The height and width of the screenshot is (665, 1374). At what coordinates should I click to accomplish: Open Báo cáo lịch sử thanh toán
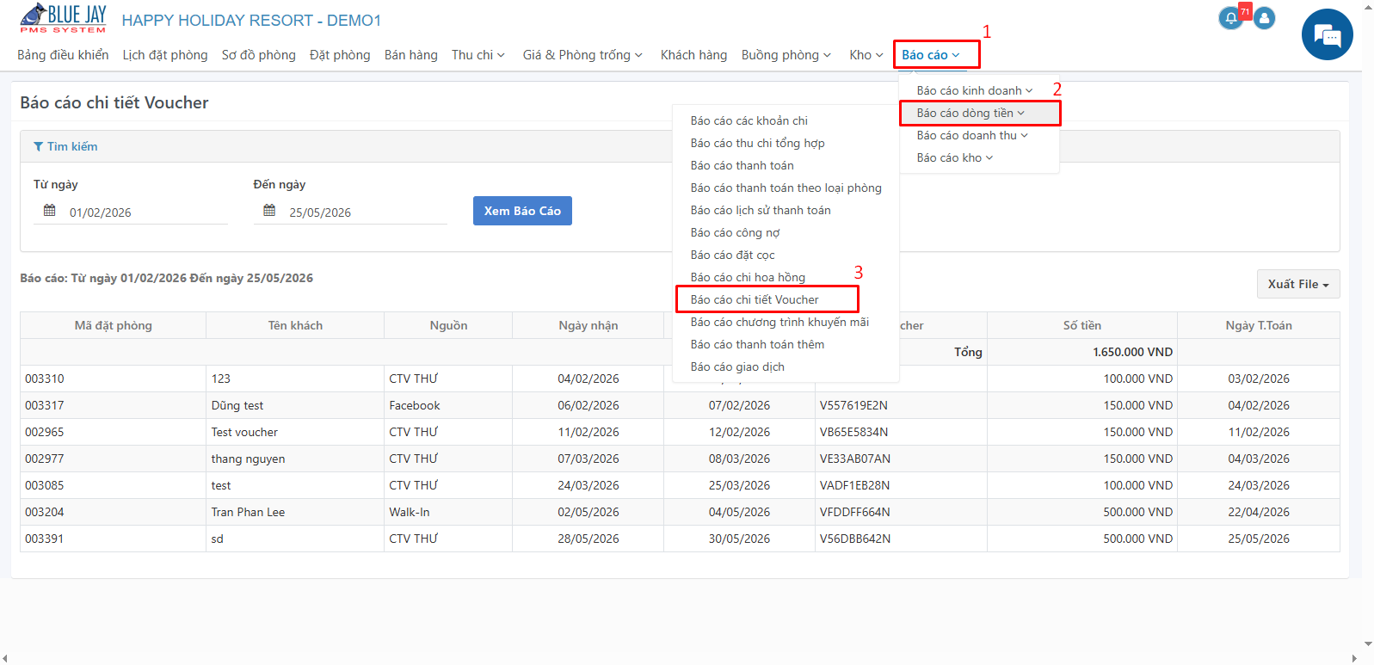point(761,210)
